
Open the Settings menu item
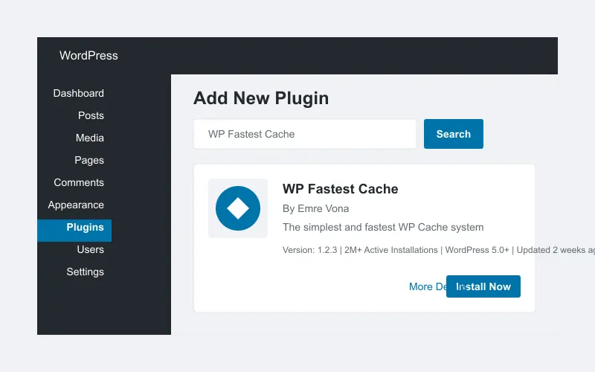click(85, 272)
